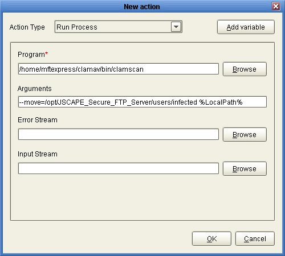Click the Arguments label
Screen dimensions: 285x256
(35, 89)
